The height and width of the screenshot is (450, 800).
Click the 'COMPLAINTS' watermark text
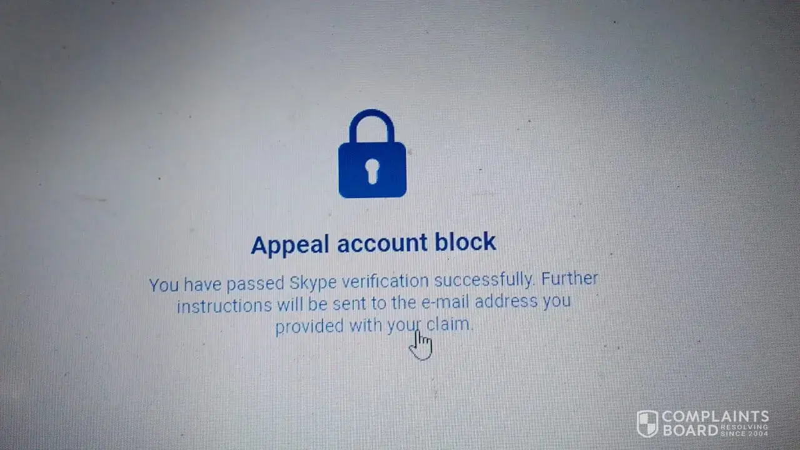point(715,416)
